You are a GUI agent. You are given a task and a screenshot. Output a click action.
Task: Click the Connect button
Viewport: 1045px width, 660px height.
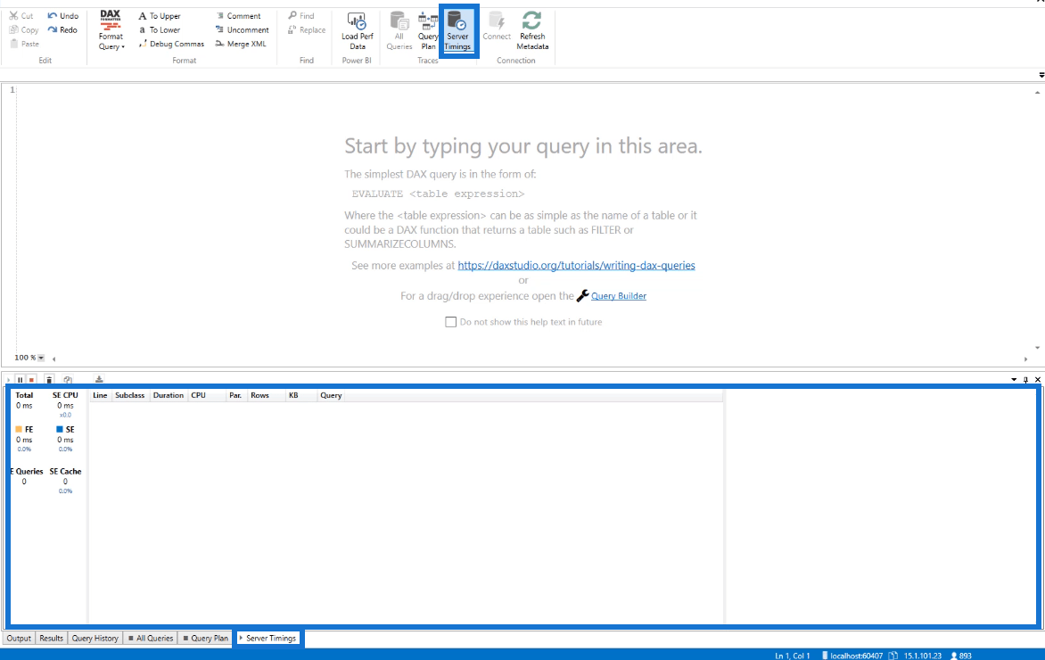[x=497, y=27]
